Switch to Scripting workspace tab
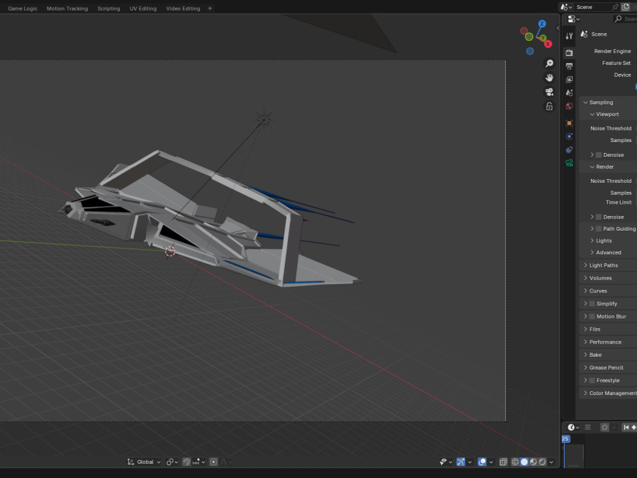The width and height of the screenshot is (637, 478). tap(108, 8)
